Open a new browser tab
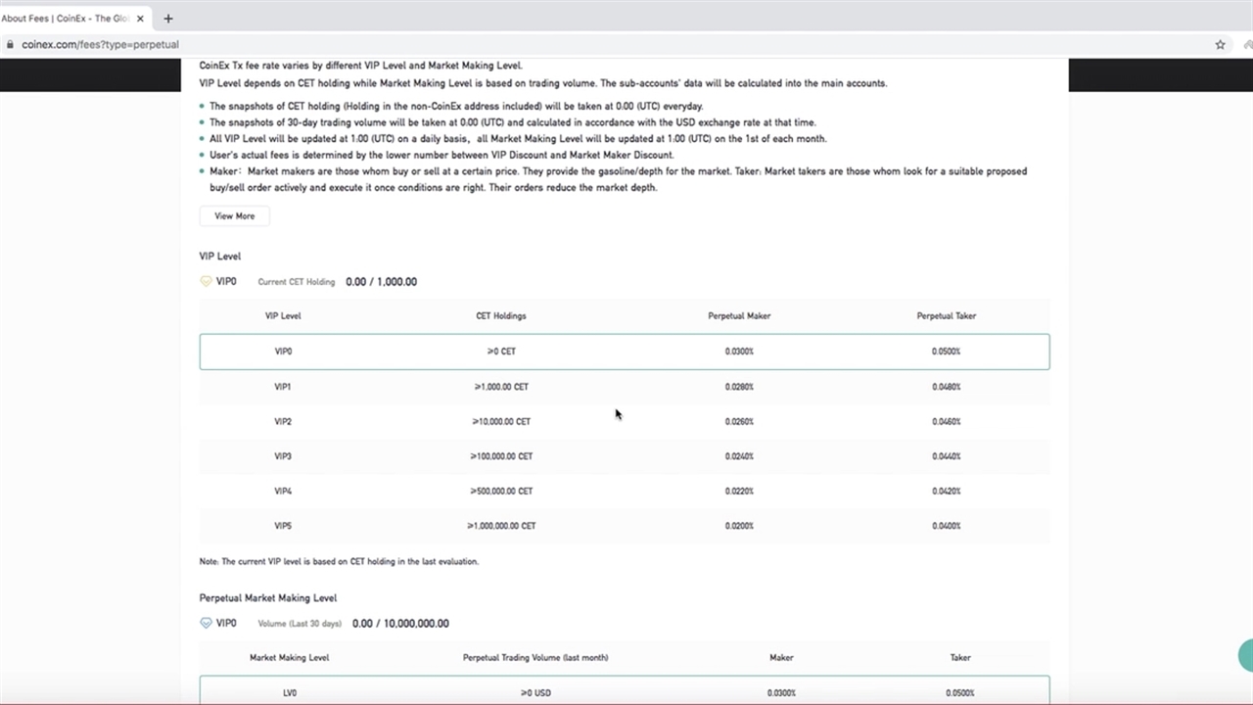 pyautogui.click(x=168, y=19)
